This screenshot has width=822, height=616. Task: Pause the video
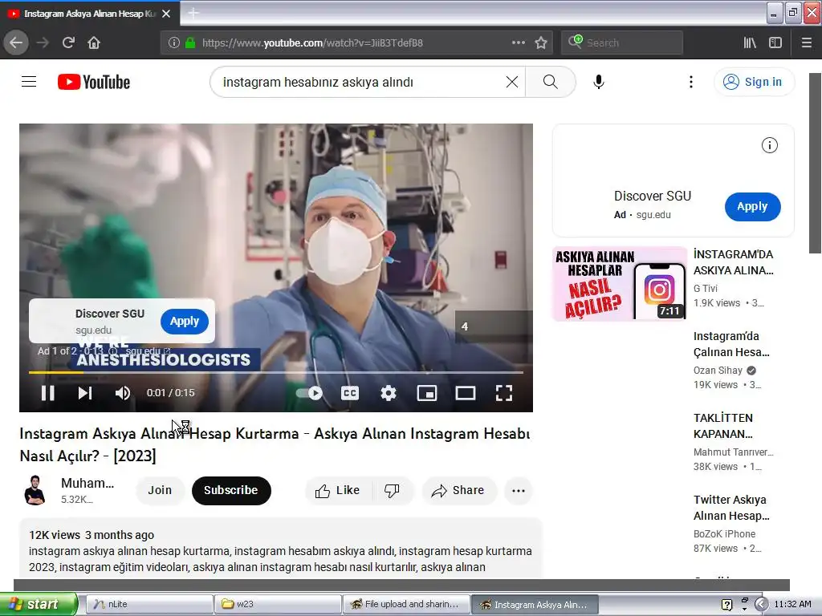pyautogui.click(x=47, y=393)
